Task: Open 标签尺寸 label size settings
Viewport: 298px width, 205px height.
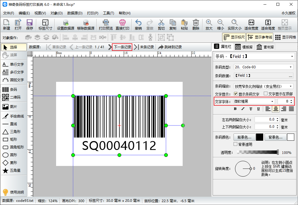Action: [x=45, y=25]
